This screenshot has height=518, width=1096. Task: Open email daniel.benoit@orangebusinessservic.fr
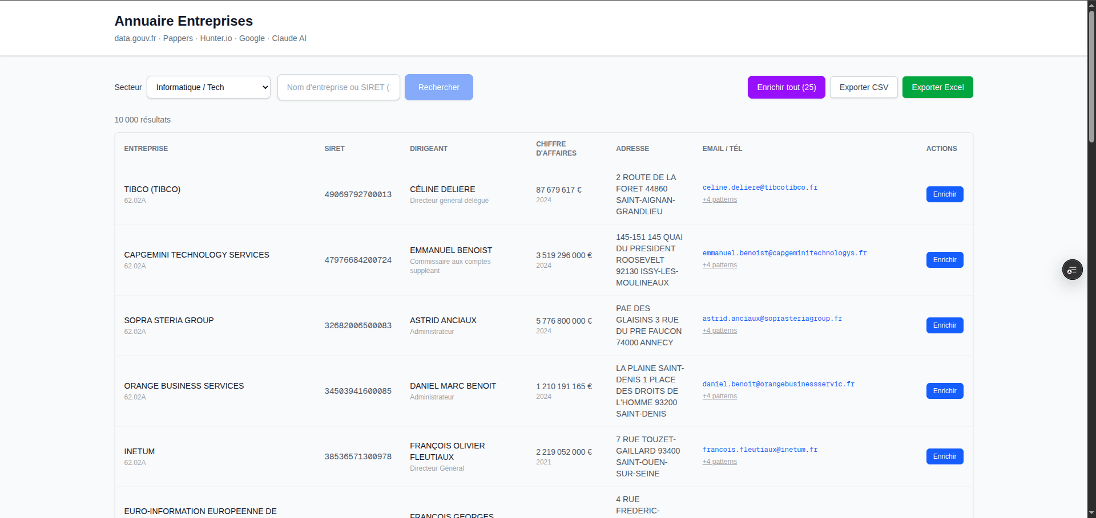[779, 384]
